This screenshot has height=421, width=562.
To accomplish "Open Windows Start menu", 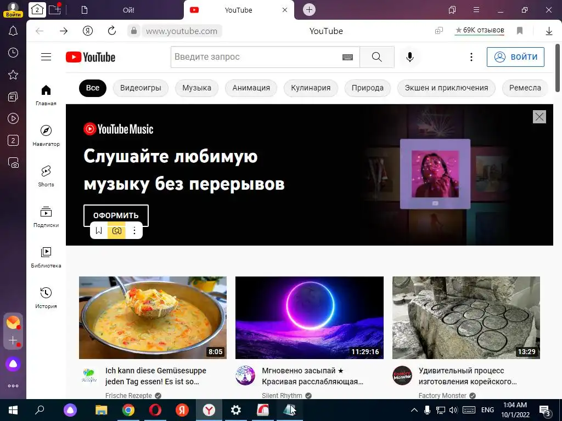I will pyautogui.click(x=13, y=410).
